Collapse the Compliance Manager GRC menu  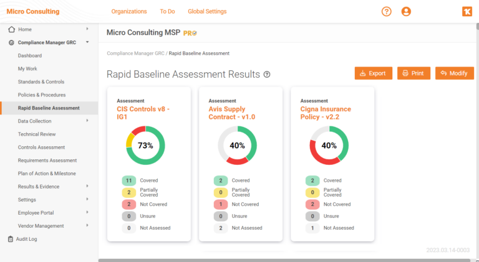click(x=87, y=42)
